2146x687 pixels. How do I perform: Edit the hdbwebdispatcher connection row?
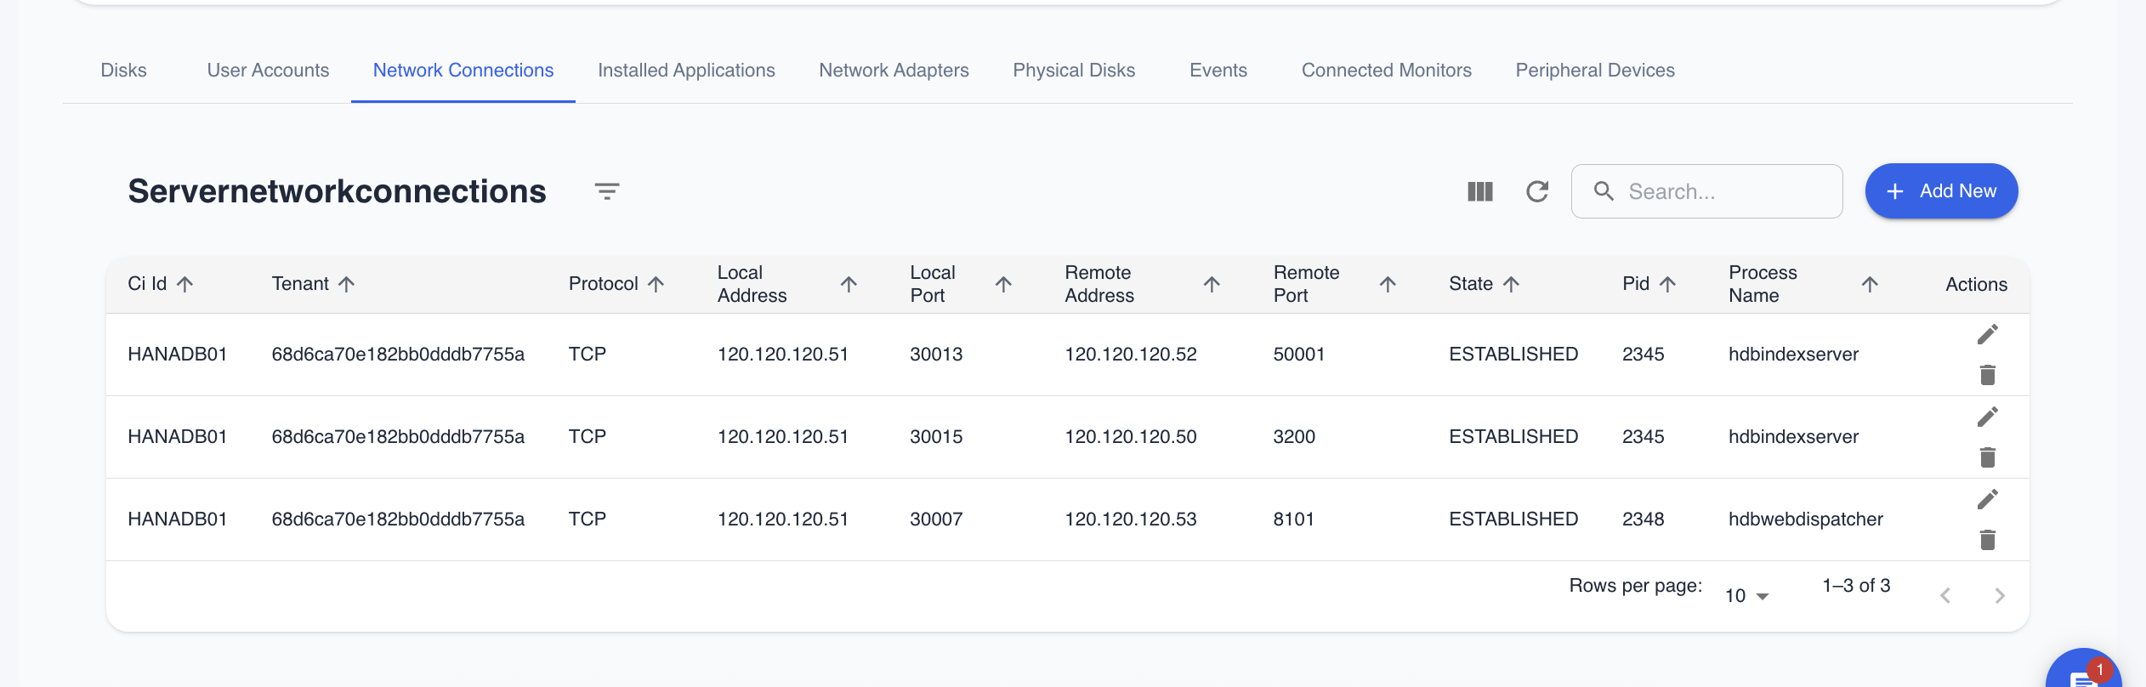tap(1987, 499)
